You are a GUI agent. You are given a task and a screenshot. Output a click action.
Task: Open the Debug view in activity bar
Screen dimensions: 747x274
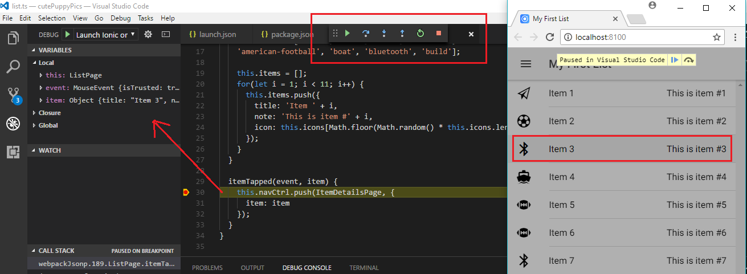coord(13,124)
